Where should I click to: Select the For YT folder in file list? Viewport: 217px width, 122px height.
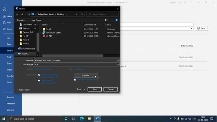[48, 29]
